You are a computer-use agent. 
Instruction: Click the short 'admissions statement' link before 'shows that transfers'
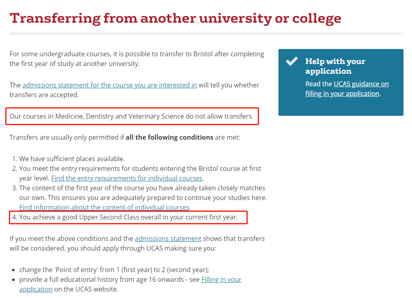point(168,238)
